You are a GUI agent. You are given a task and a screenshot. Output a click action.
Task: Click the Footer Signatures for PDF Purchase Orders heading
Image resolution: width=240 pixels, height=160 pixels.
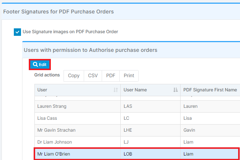58,12
